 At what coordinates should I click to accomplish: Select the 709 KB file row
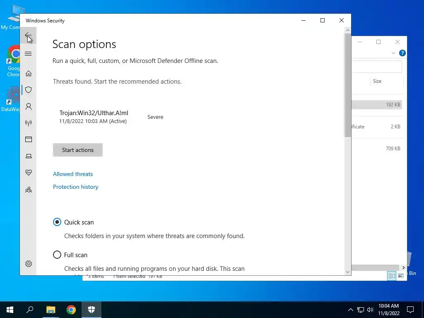[x=377, y=149]
